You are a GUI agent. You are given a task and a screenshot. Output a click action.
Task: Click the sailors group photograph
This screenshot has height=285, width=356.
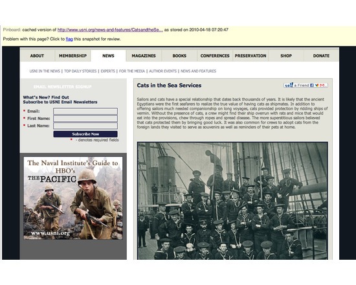click(x=232, y=201)
